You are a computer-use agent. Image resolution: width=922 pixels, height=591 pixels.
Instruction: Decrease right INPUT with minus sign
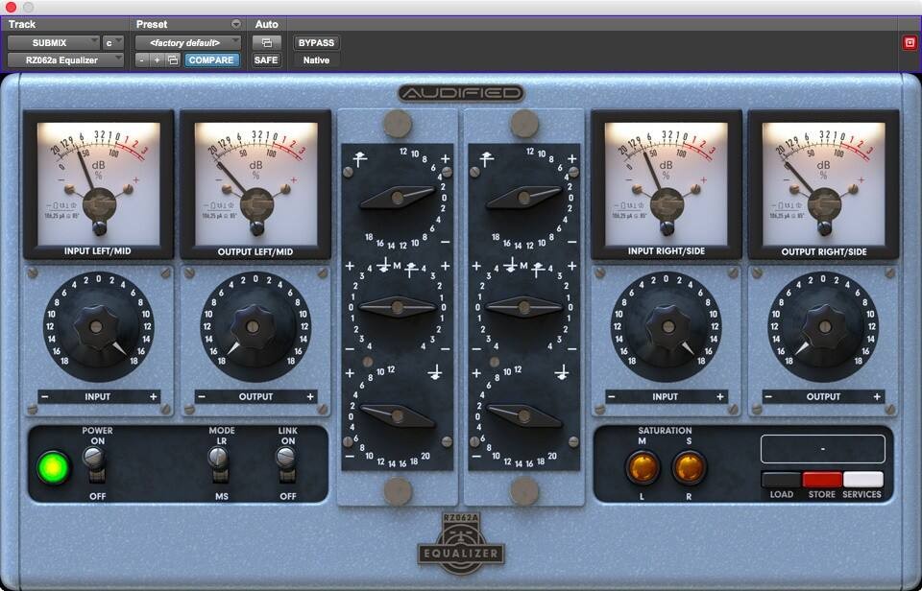pyautogui.click(x=612, y=396)
